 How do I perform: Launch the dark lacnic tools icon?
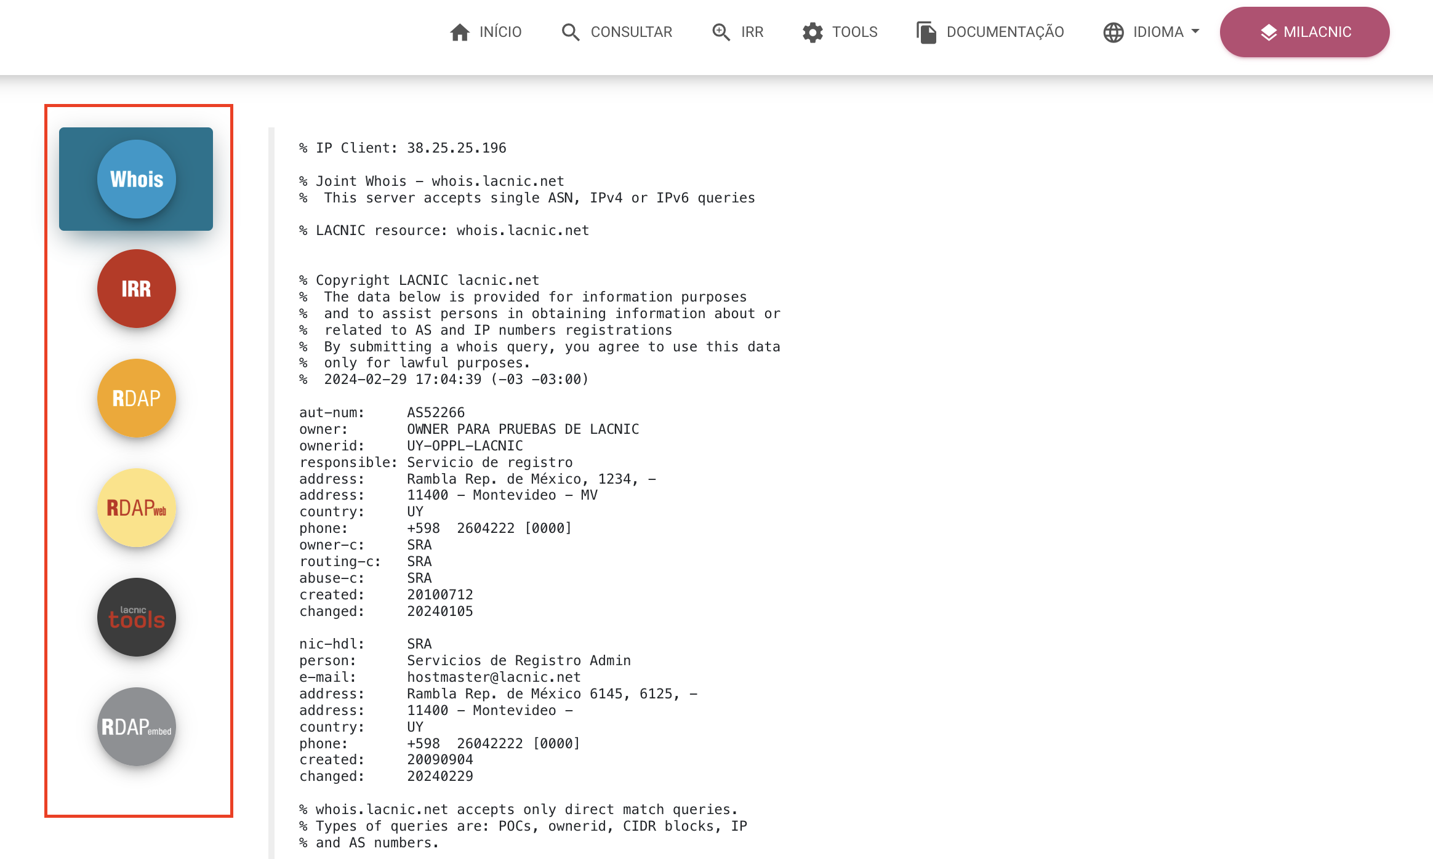tap(136, 617)
